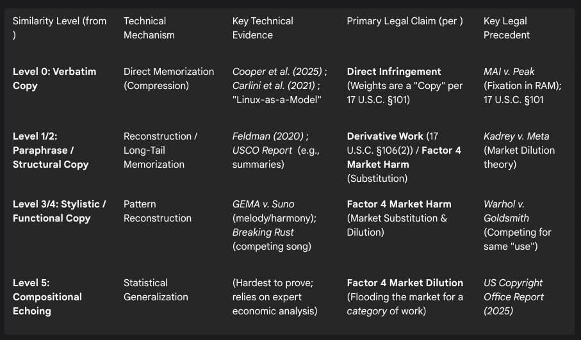The height and width of the screenshot is (340, 581).
Task: Select the 'Level 1/2: Paraphrase' row label
Action: 51,150
